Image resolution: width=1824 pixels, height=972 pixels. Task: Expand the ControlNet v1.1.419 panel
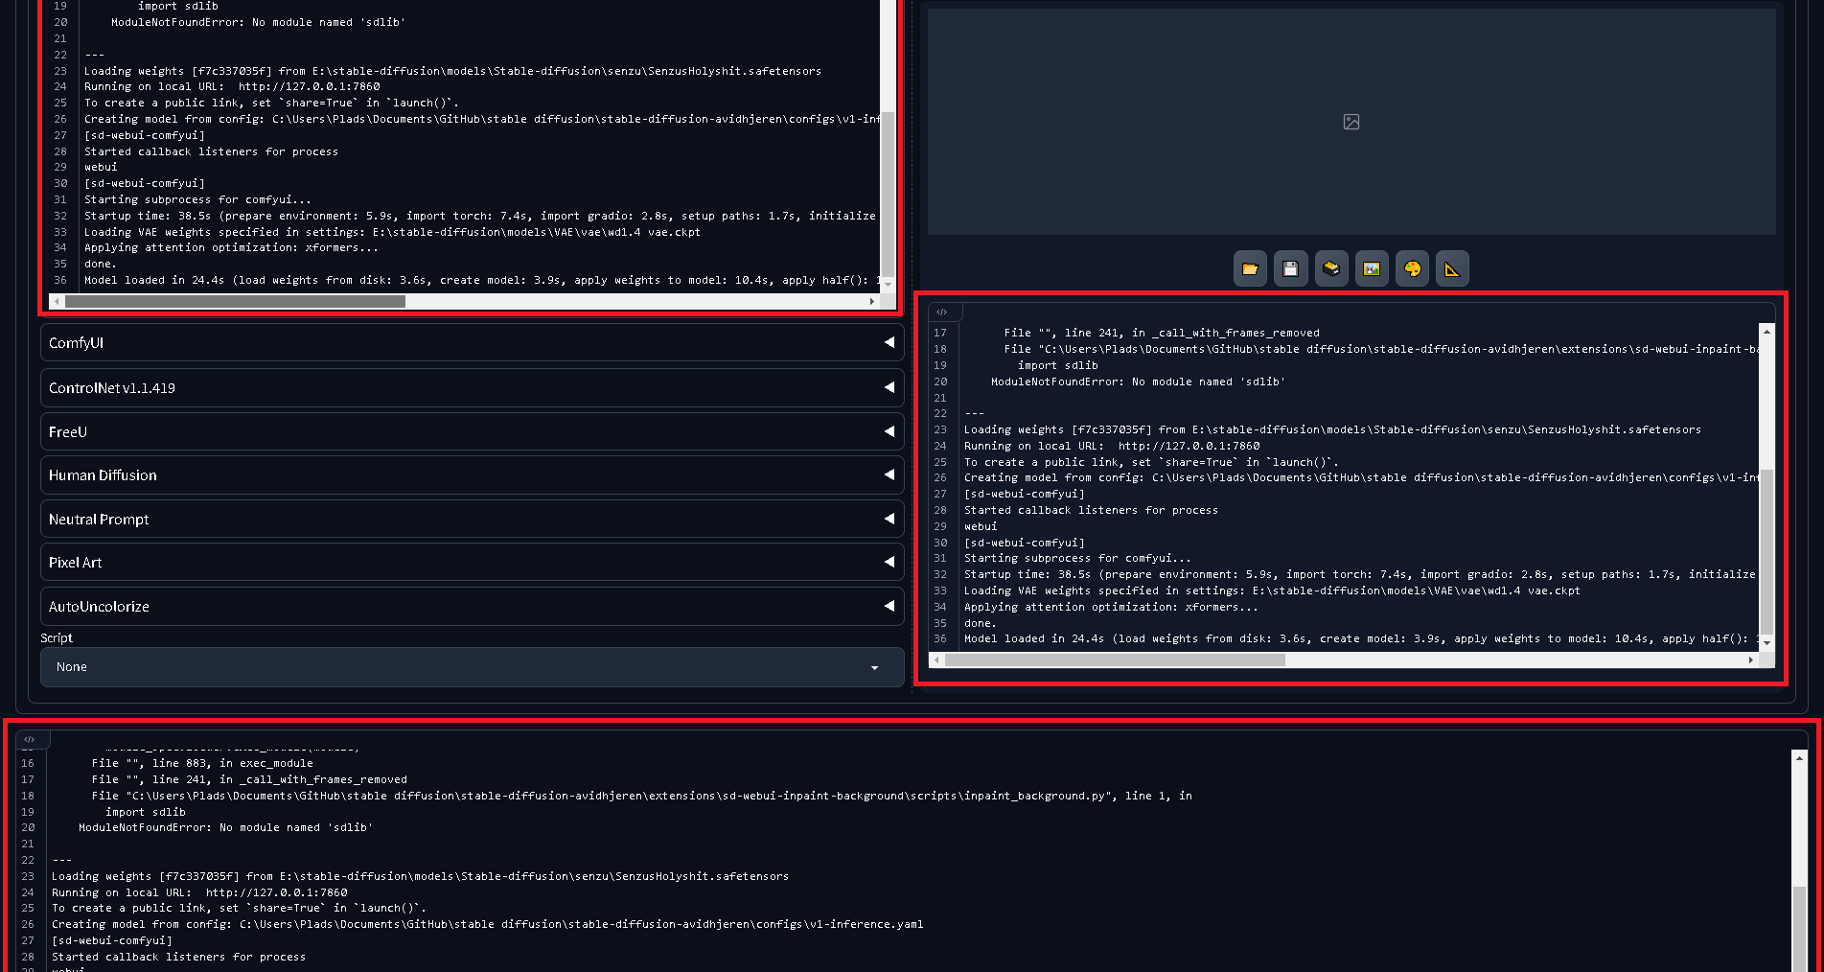point(472,387)
